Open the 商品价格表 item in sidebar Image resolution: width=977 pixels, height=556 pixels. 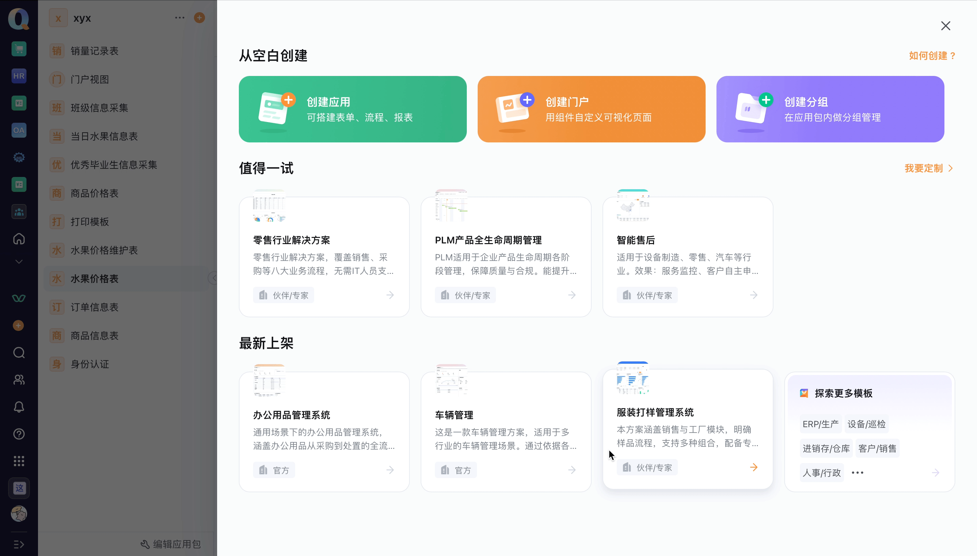[126, 194]
